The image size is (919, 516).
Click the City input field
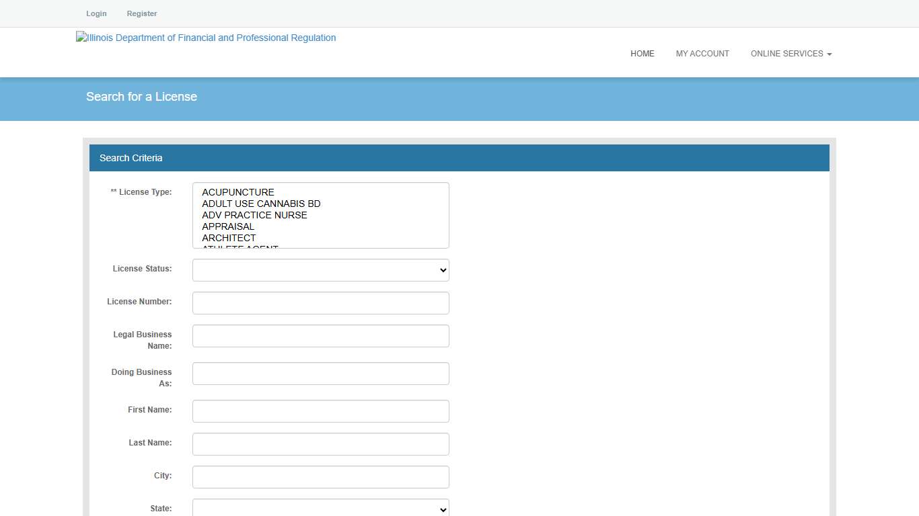click(x=320, y=477)
